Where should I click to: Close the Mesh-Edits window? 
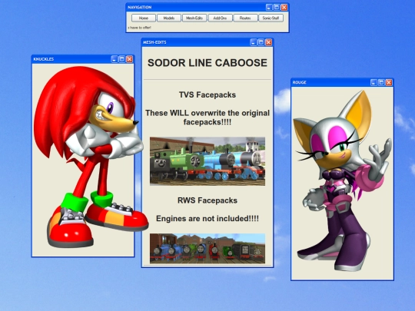pos(269,42)
